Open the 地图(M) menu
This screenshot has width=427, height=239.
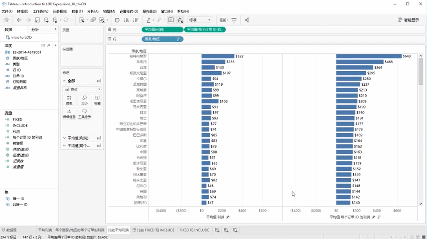coord(109,11)
